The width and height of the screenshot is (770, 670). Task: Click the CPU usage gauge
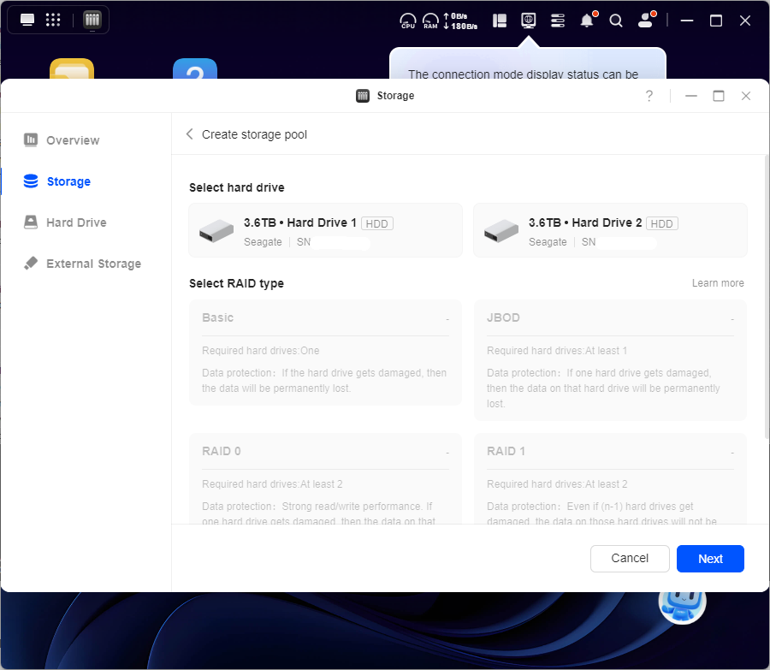pos(408,21)
